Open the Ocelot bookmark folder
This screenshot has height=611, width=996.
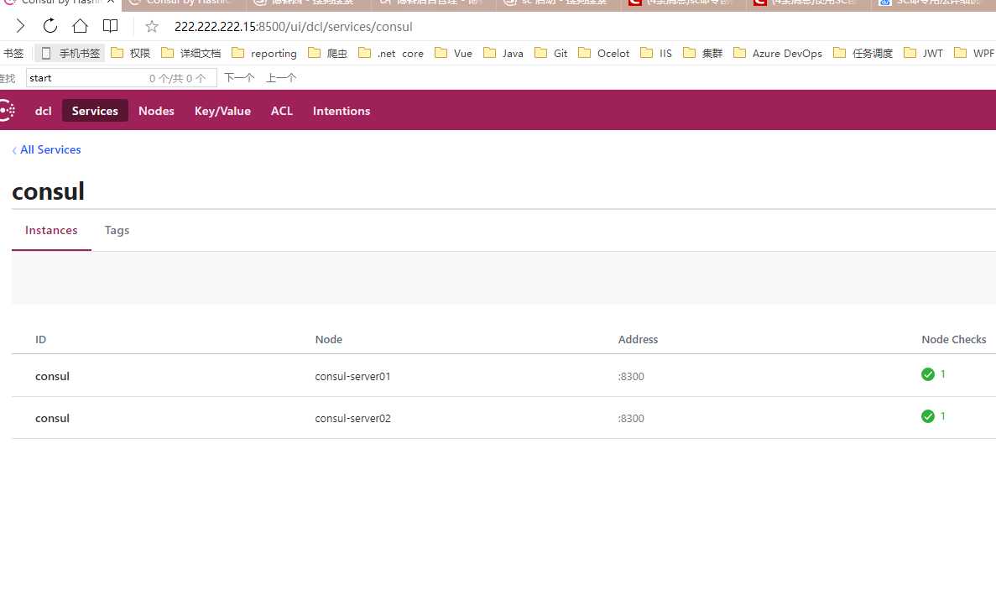click(x=604, y=54)
